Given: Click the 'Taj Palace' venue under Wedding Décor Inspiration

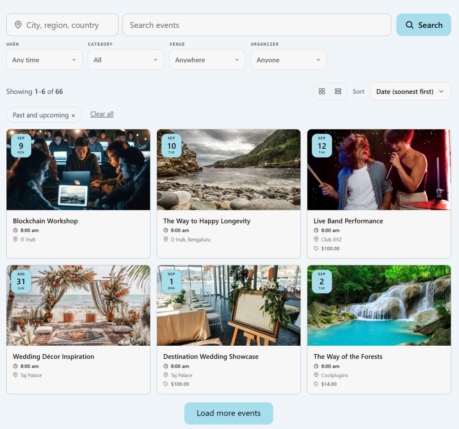Looking at the screenshot, I should click(31, 375).
